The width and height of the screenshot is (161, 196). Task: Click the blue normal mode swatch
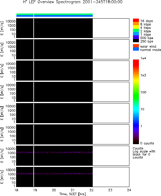pos(136,49)
